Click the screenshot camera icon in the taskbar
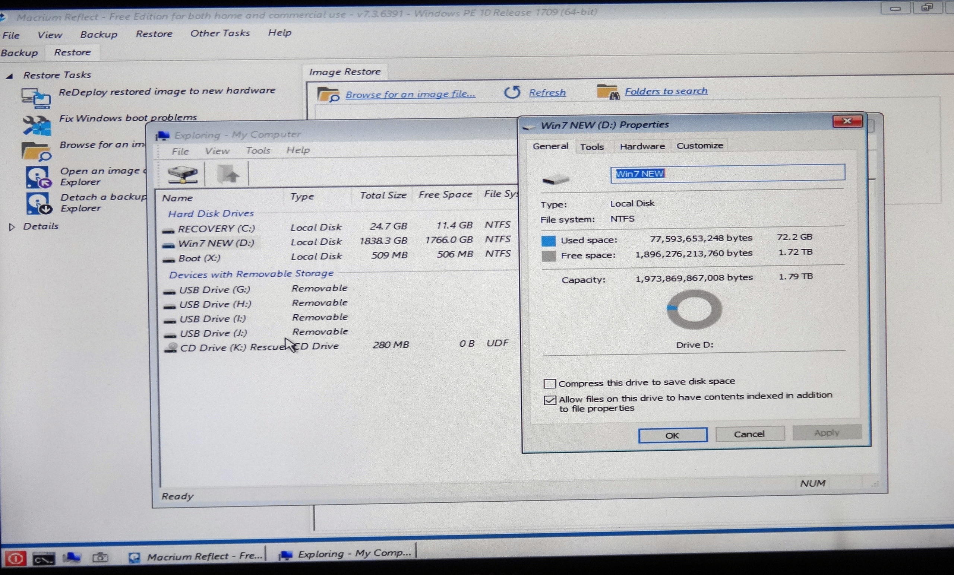 click(100, 557)
